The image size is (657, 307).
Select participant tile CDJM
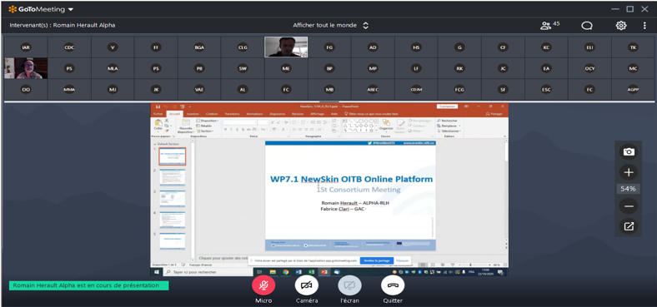pos(416,90)
